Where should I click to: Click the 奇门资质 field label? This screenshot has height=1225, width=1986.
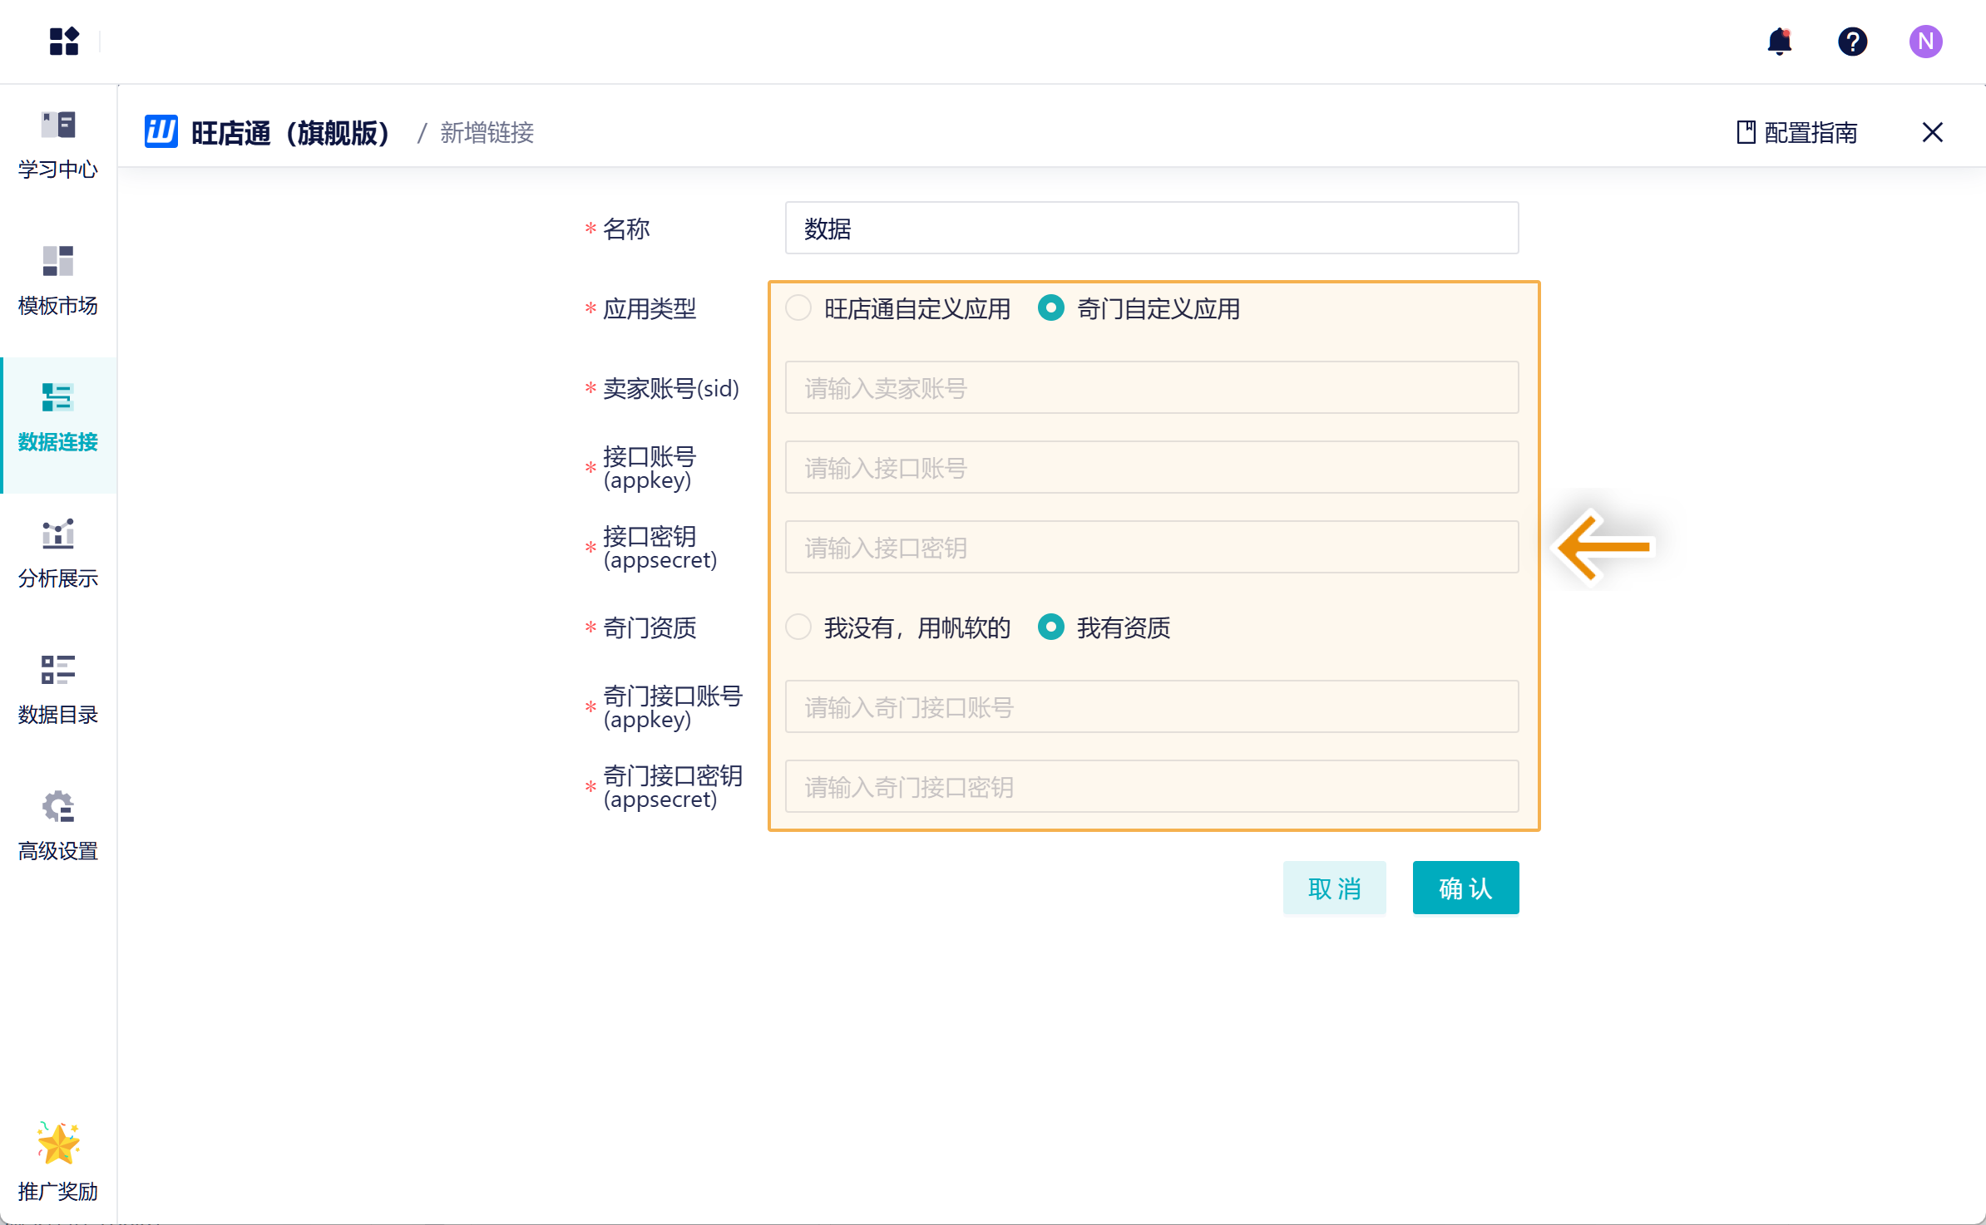[650, 628]
